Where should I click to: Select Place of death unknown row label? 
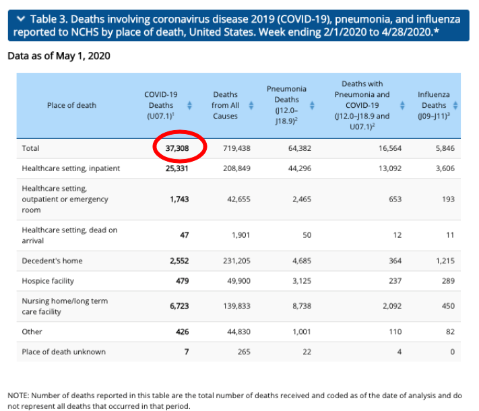coord(64,352)
